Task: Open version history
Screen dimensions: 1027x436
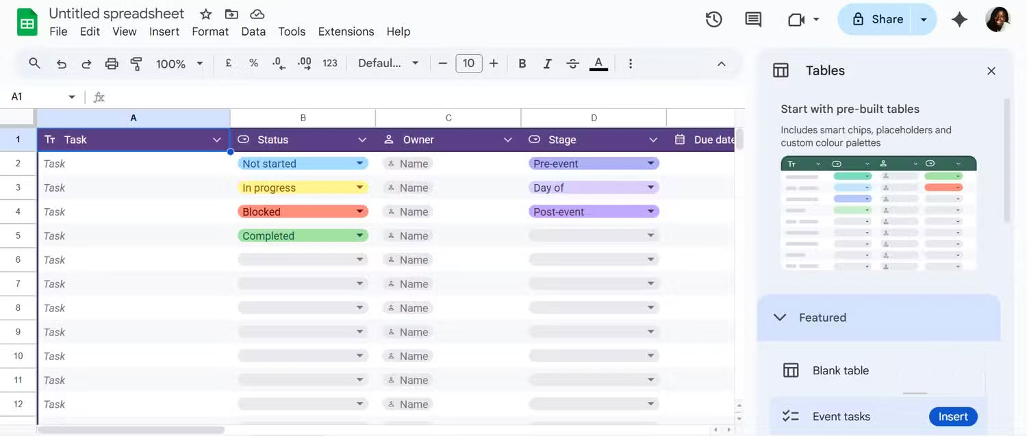Action: tap(713, 19)
